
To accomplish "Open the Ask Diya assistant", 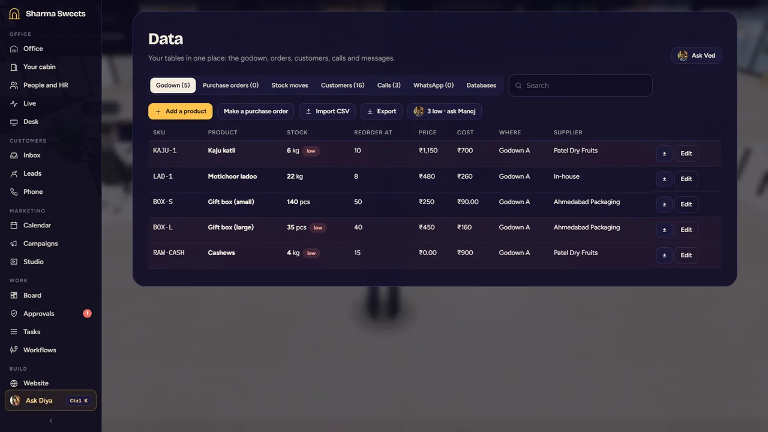I will [50, 401].
